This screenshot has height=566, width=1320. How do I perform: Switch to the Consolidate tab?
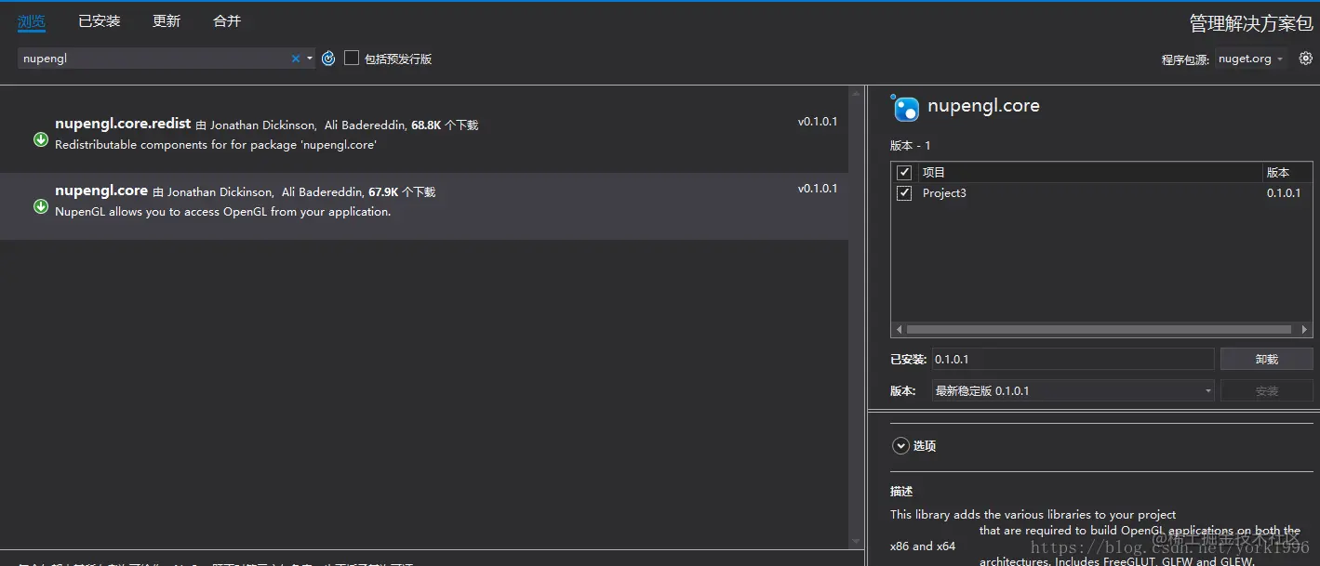[227, 20]
